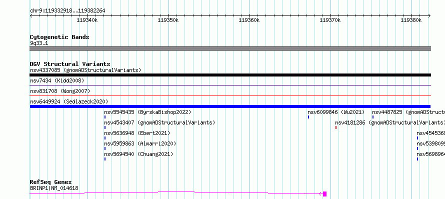
Task: Select the blue mark under nsv5959863
Action: pos(105,148)
